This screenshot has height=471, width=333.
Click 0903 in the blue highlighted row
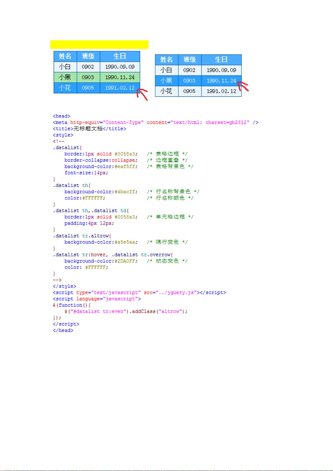(189, 81)
